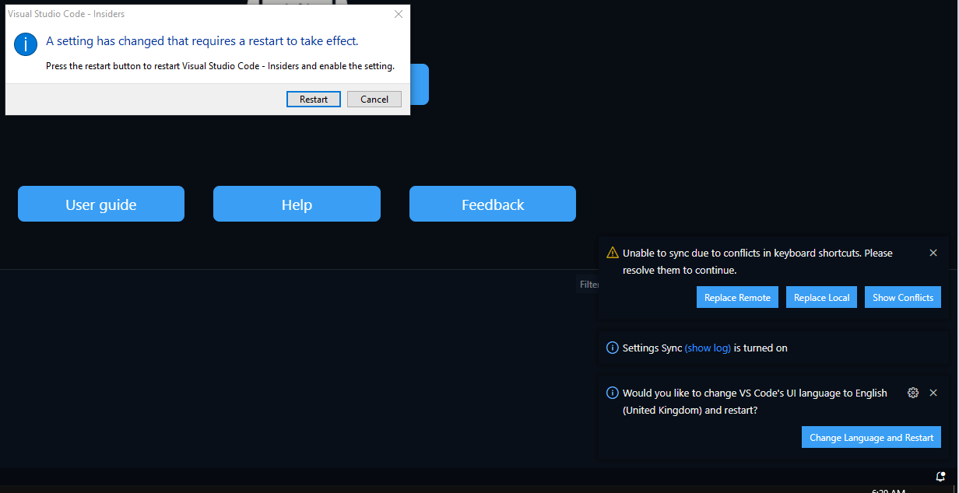Screen dimensions: 959x493
Task: Click the 'Would you like to change' text
Action: pos(755,401)
